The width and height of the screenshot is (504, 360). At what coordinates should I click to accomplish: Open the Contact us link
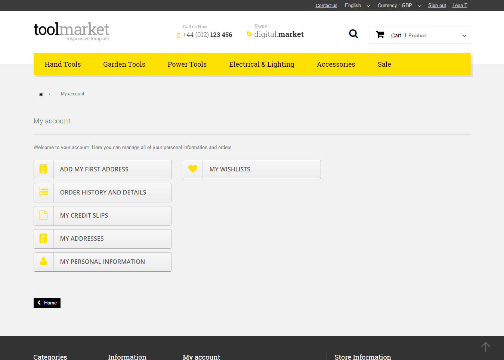tap(326, 6)
